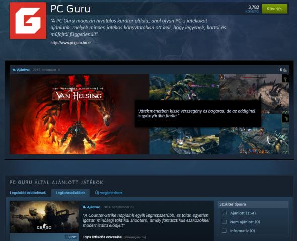Viewport: 297px width, 241px height.
Task: Open the bottom-left Van Helsing gameplay screenshot
Action: [x=184, y=141]
